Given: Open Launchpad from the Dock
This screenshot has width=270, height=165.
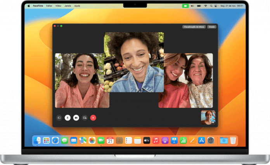Looking at the screenshot, I should point(46,141).
